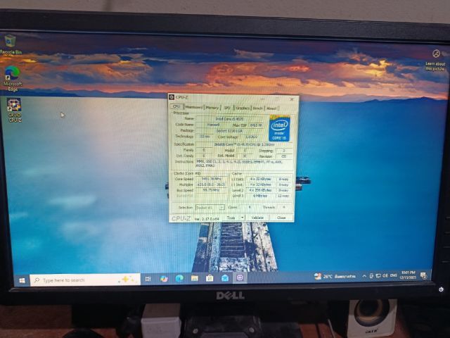
Task: Click the Specification field text
Action: pyautogui.click(x=244, y=144)
